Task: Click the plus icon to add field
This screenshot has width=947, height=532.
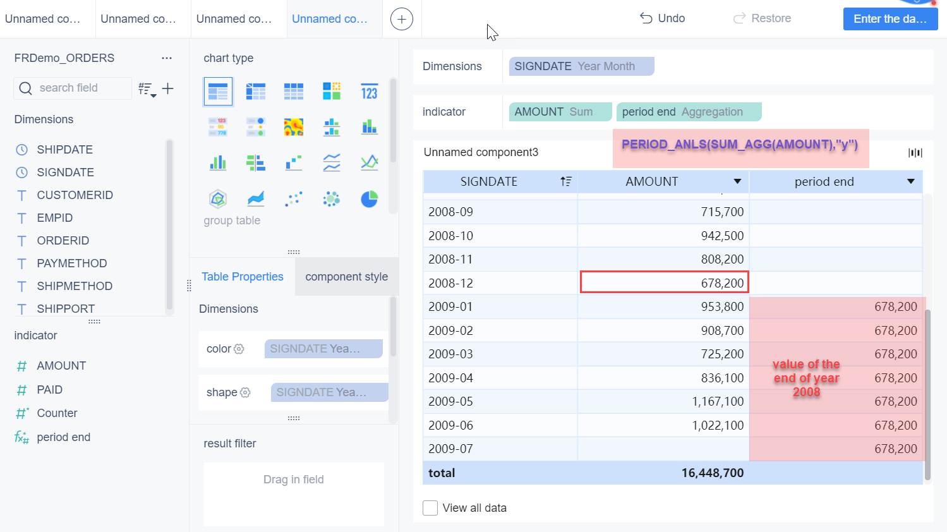Action: pyautogui.click(x=167, y=88)
